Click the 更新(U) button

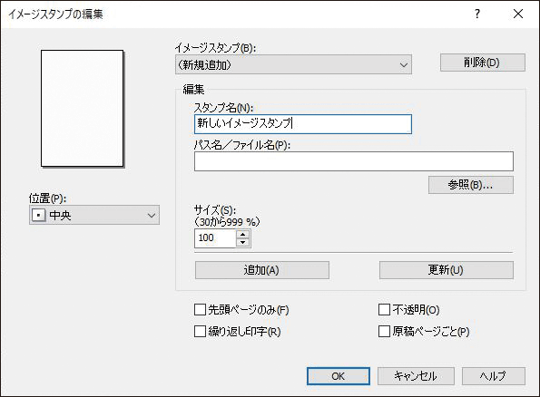[x=447, y=270]
